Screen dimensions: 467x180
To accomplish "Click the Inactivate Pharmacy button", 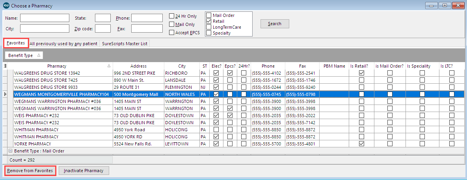I will point(84,171).
